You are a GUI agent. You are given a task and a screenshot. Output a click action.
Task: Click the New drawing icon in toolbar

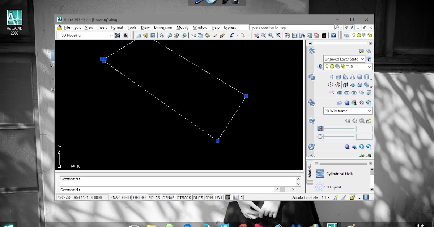pos(138,35)
